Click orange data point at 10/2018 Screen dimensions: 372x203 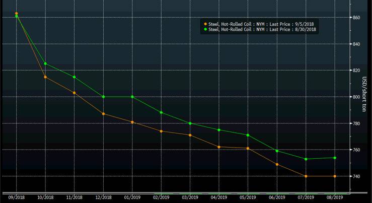click(46, 77)
